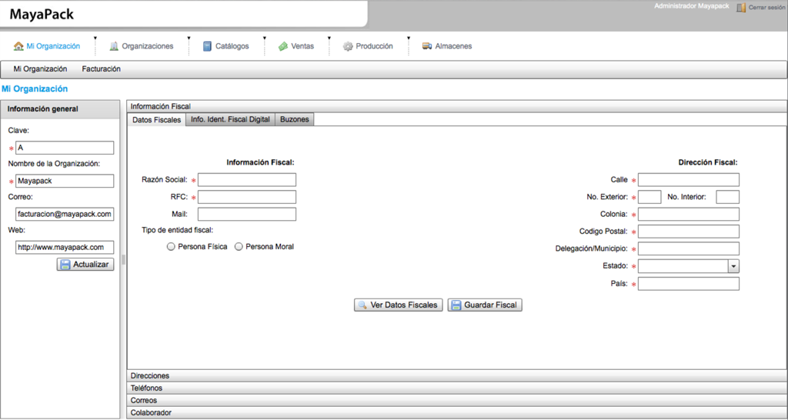Select the Persona Moral radio button

click(x=239, y=247)
